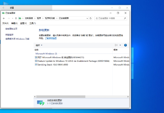
Task: Collapse the Microsoft Windows (3) group
Action: point(46,54)
